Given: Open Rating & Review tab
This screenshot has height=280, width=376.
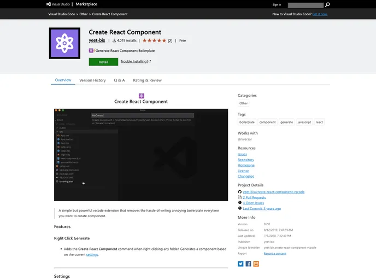Looking at the screenshot, I should coord(147,80).
